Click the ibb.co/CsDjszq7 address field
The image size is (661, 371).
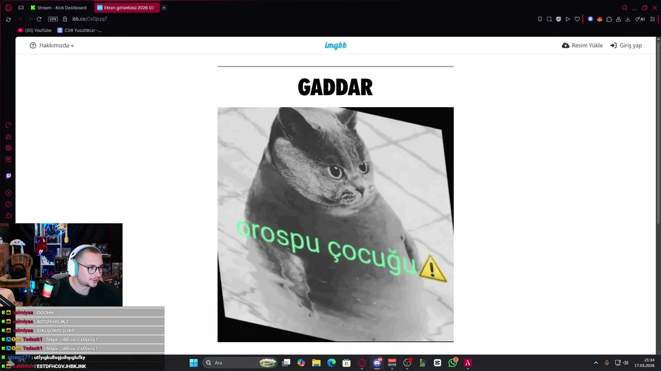89,19
